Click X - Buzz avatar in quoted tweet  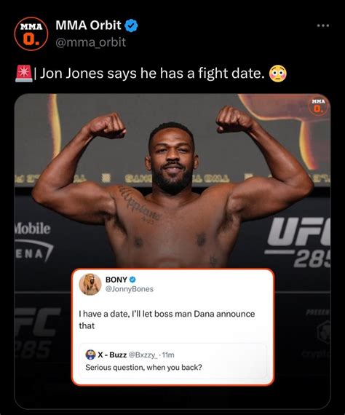coord(90,355)
